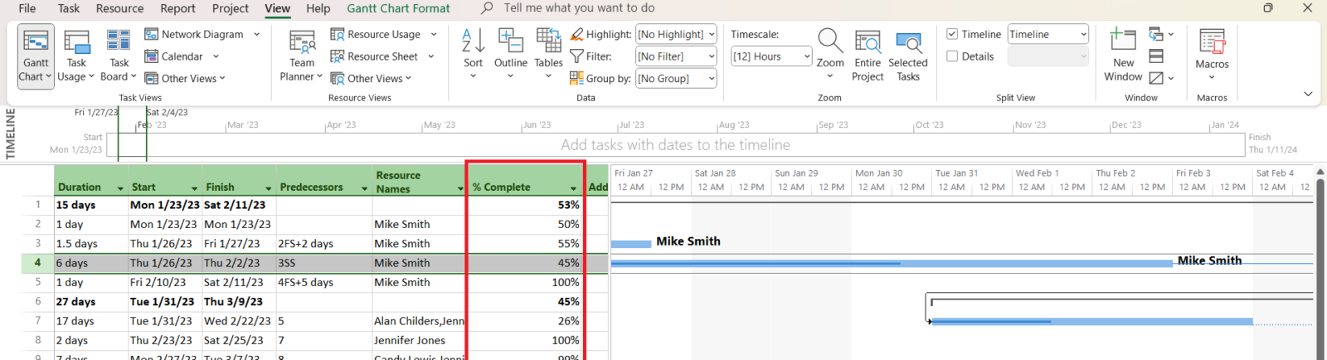Open Task Usage view
The image size is (1327, 360).
click(x=76, y=56)
